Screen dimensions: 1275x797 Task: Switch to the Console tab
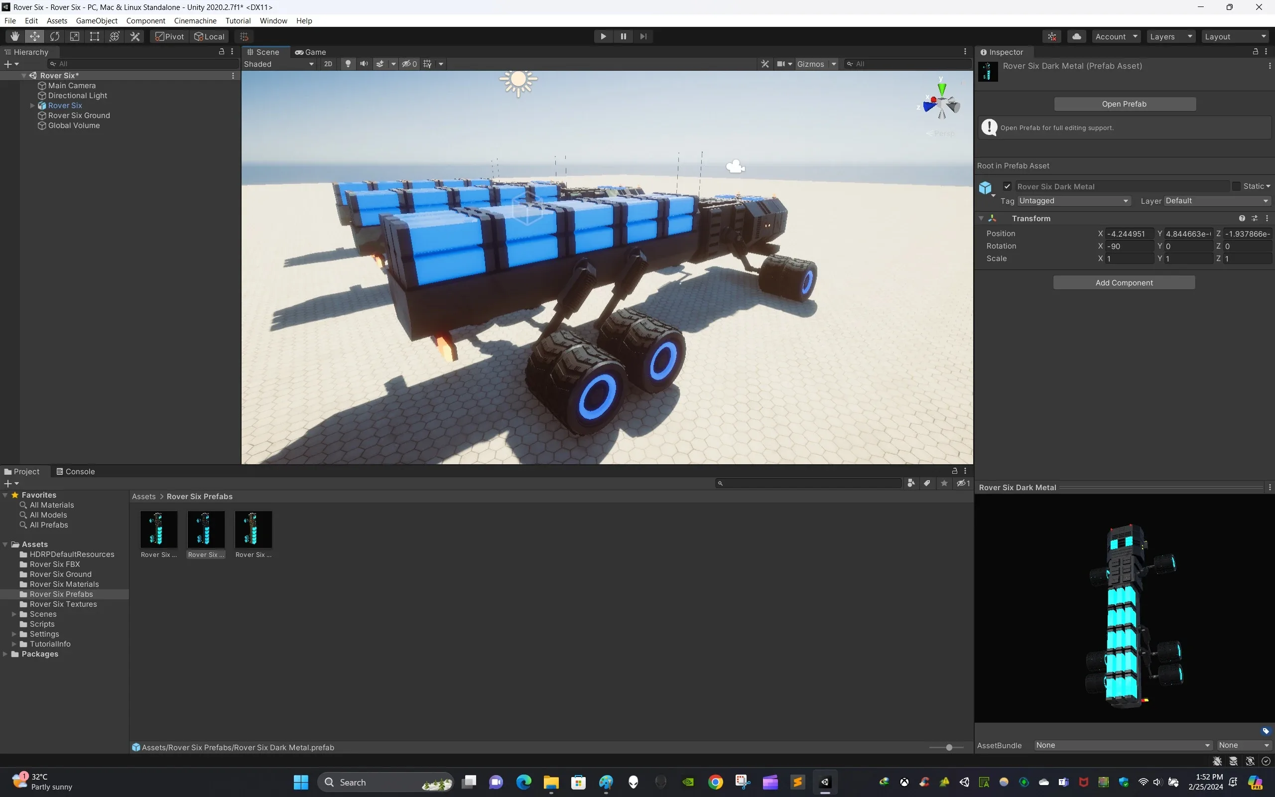point(76,471)
